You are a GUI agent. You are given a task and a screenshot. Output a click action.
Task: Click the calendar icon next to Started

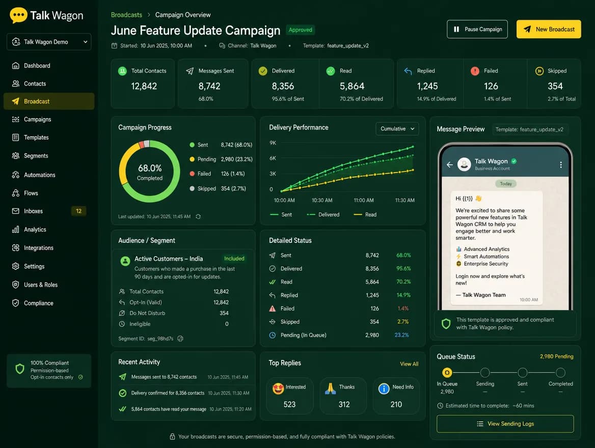tap(114, 45)
